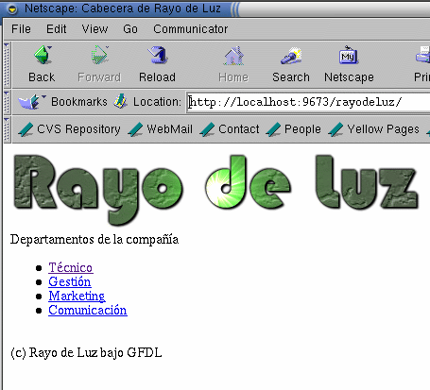Open the Communicator menu

pos(190,29)
